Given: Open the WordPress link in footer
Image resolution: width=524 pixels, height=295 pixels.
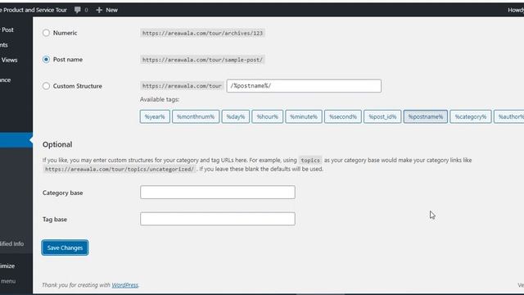Looking at the screenshot, I should coord(124,285).
